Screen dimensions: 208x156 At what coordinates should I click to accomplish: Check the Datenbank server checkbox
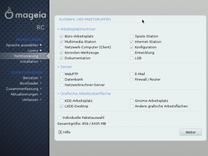(61, 80)
